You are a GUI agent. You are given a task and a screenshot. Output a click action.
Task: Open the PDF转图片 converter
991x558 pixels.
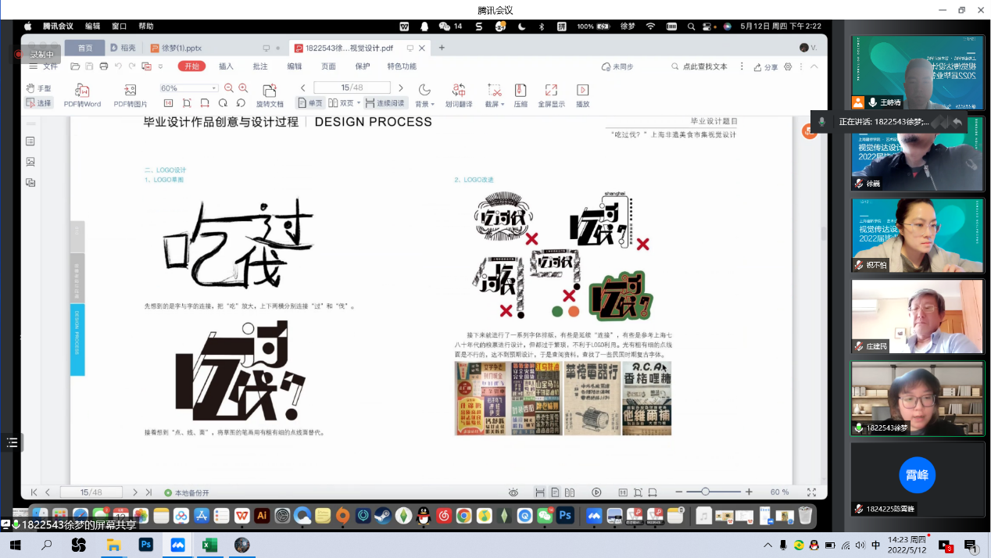coord(131,95)
